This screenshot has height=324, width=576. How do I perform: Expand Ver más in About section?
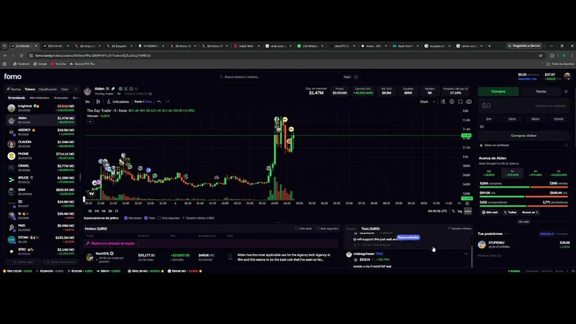pyautogui.click(x=523, y=221)
